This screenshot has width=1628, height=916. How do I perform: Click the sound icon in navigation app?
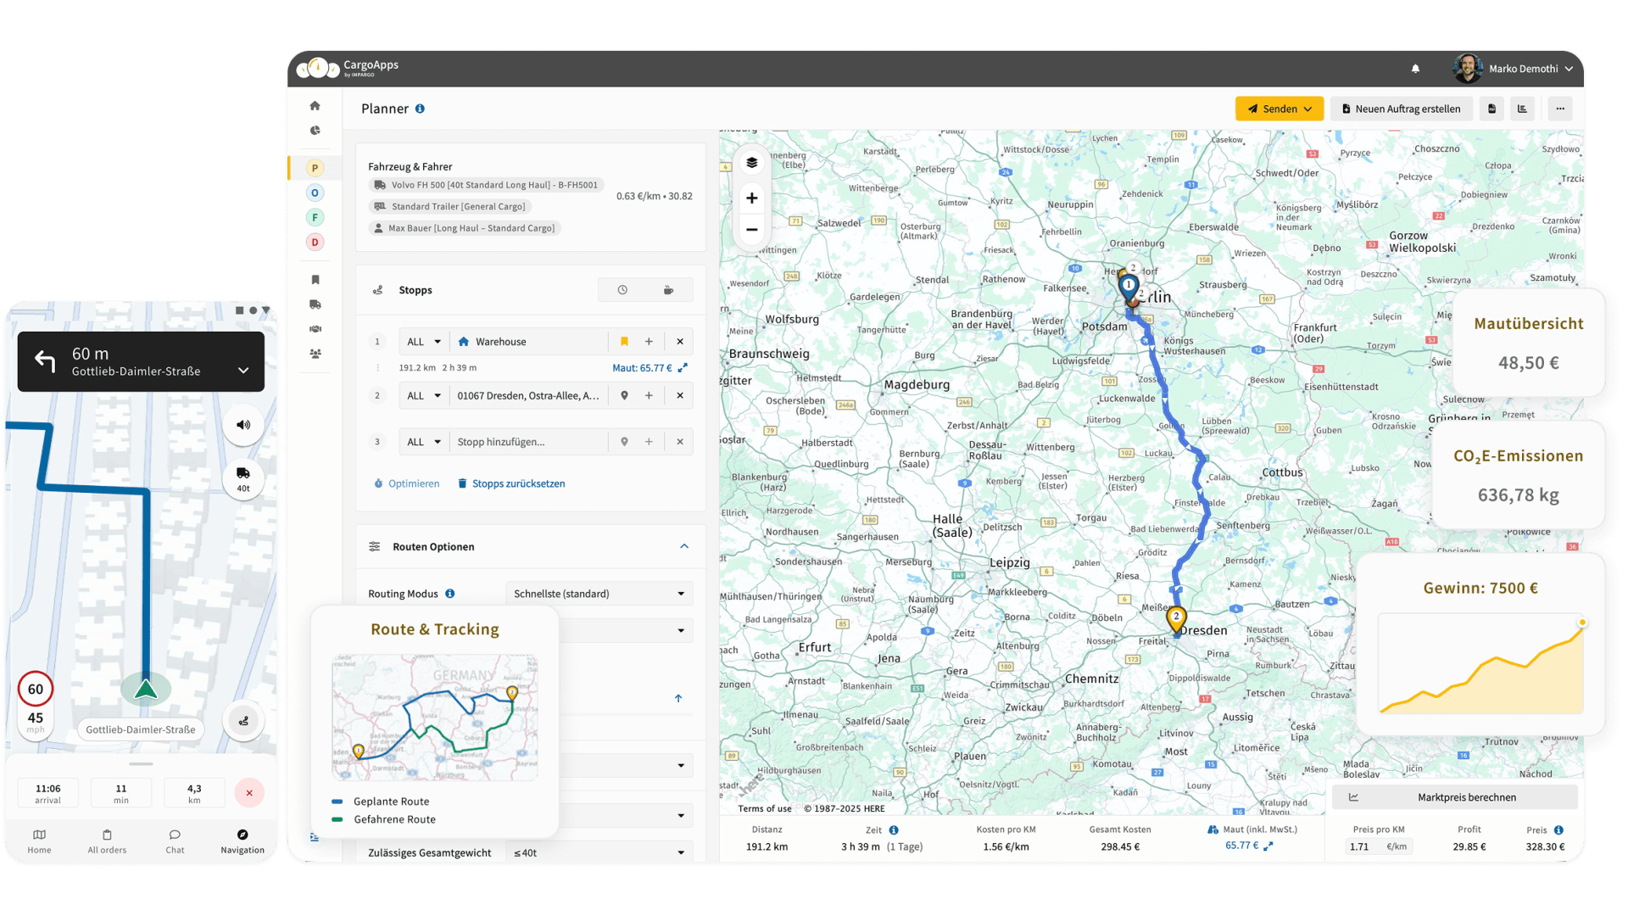coord(243,425)
